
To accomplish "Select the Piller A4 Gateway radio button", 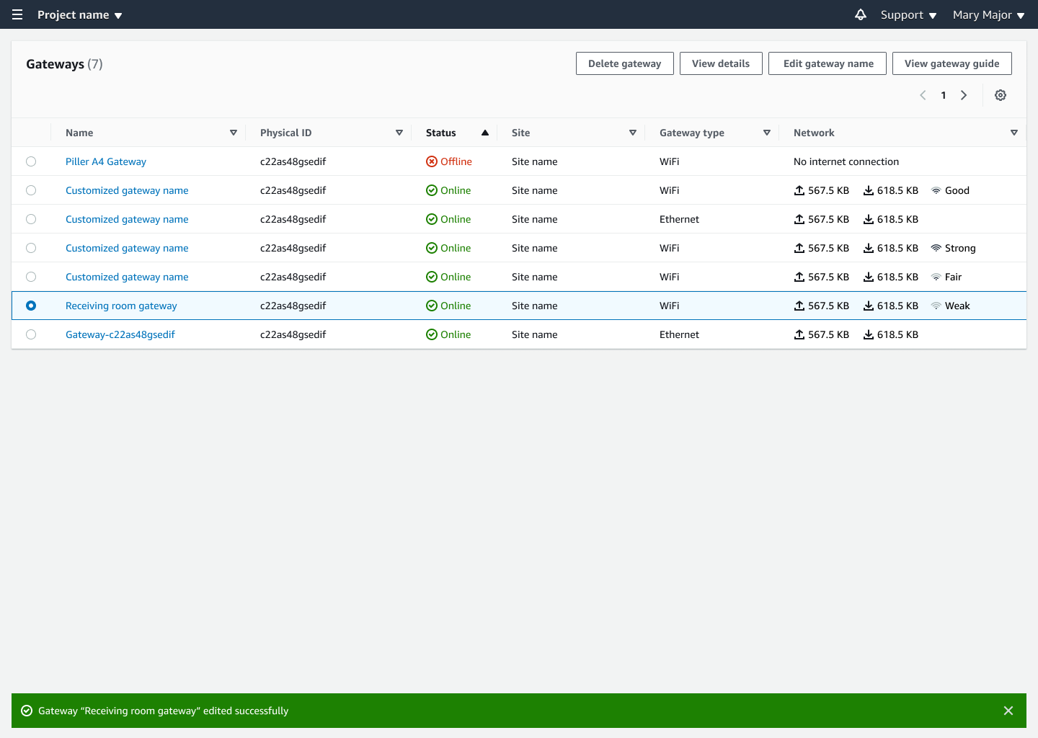I will pos(31,161).
